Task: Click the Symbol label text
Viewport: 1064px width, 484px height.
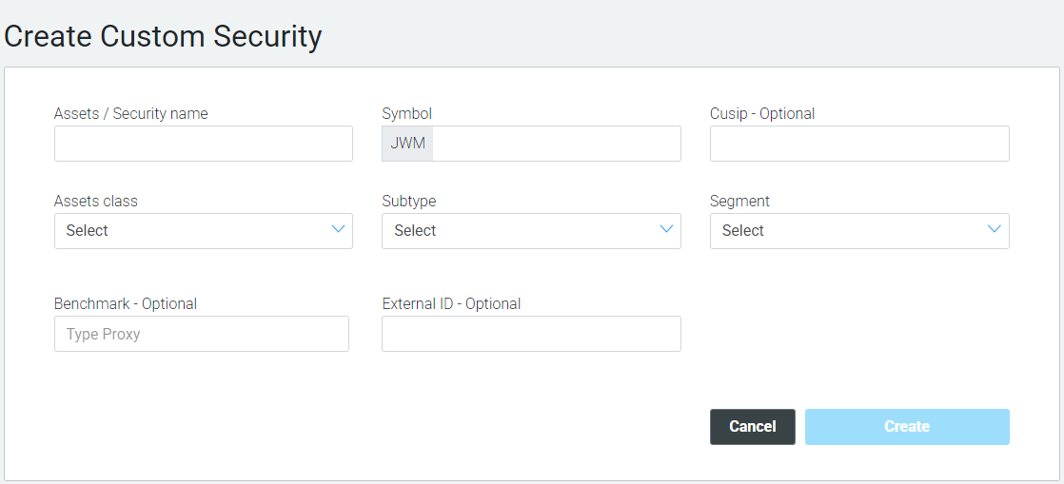Action: (x=407, y=114)
